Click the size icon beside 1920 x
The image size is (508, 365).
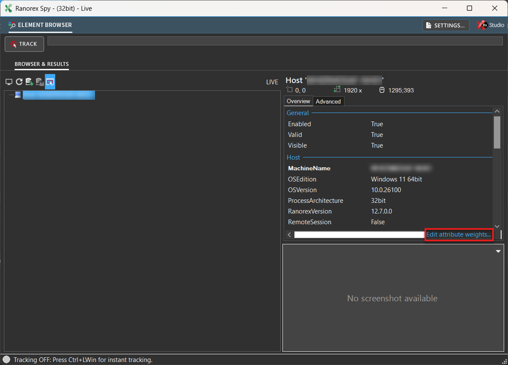point(337,89)
